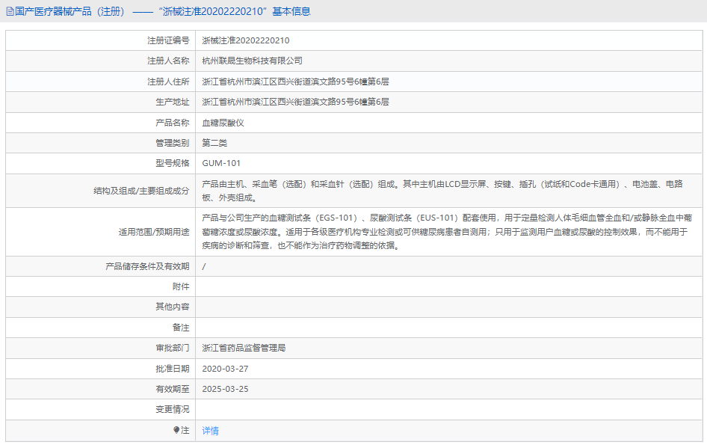The image size is (707, 445).
Task: Click the document icon before the page title
Action: (10, 11)
